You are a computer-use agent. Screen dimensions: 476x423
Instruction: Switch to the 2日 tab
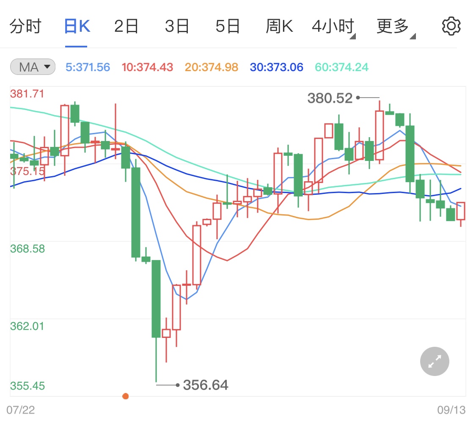(x=126, y=26)
